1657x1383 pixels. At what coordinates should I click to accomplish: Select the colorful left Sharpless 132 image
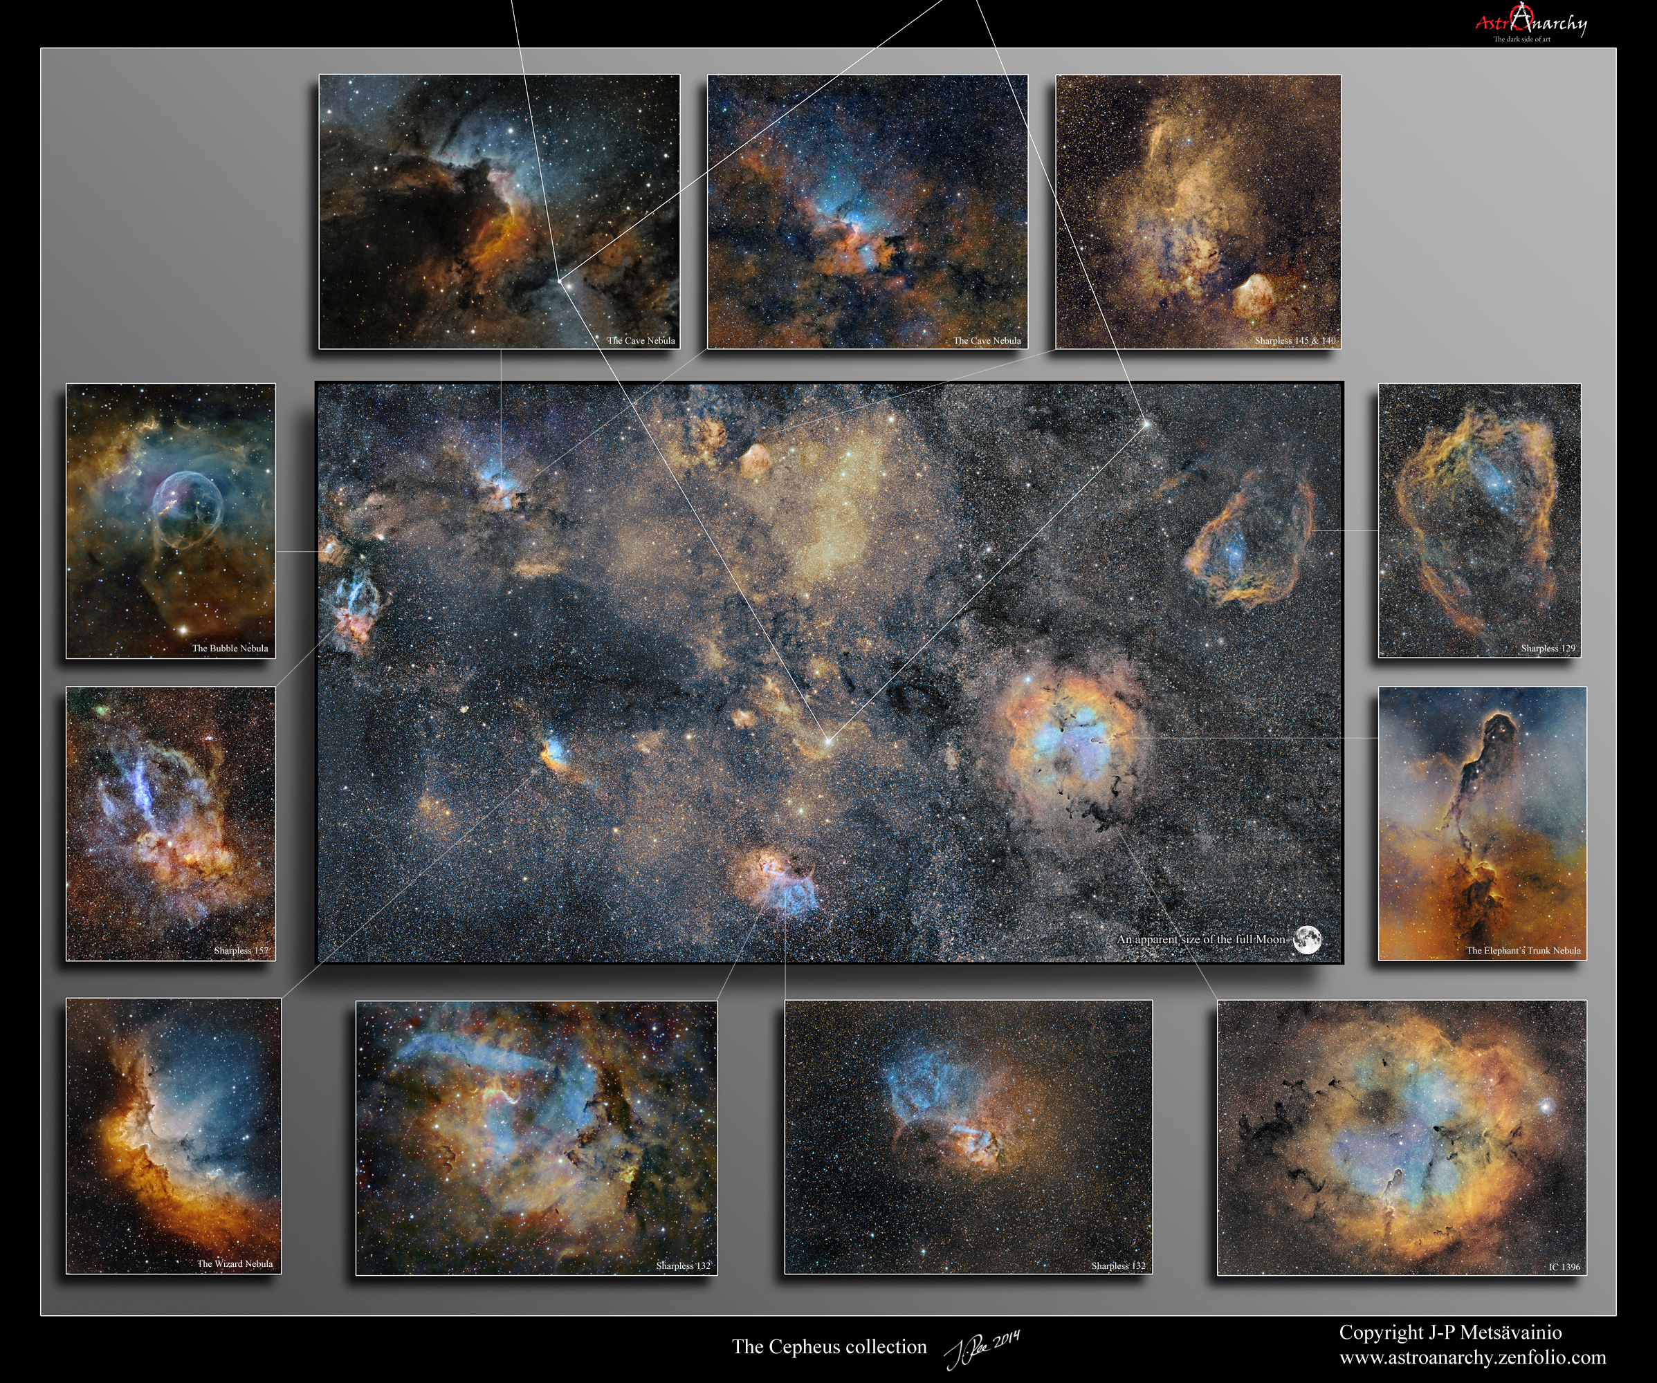(537, 1137)
